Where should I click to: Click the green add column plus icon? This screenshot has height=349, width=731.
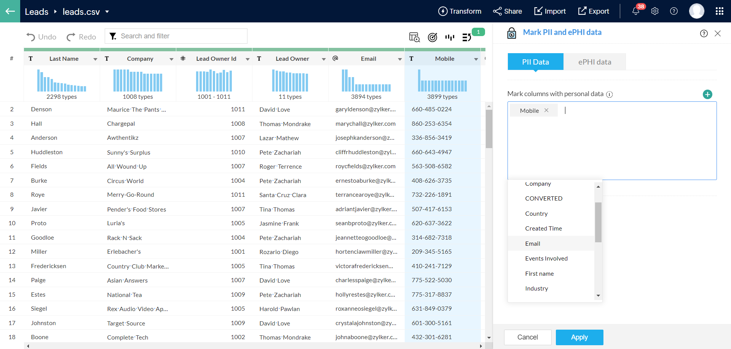[707, 94]
